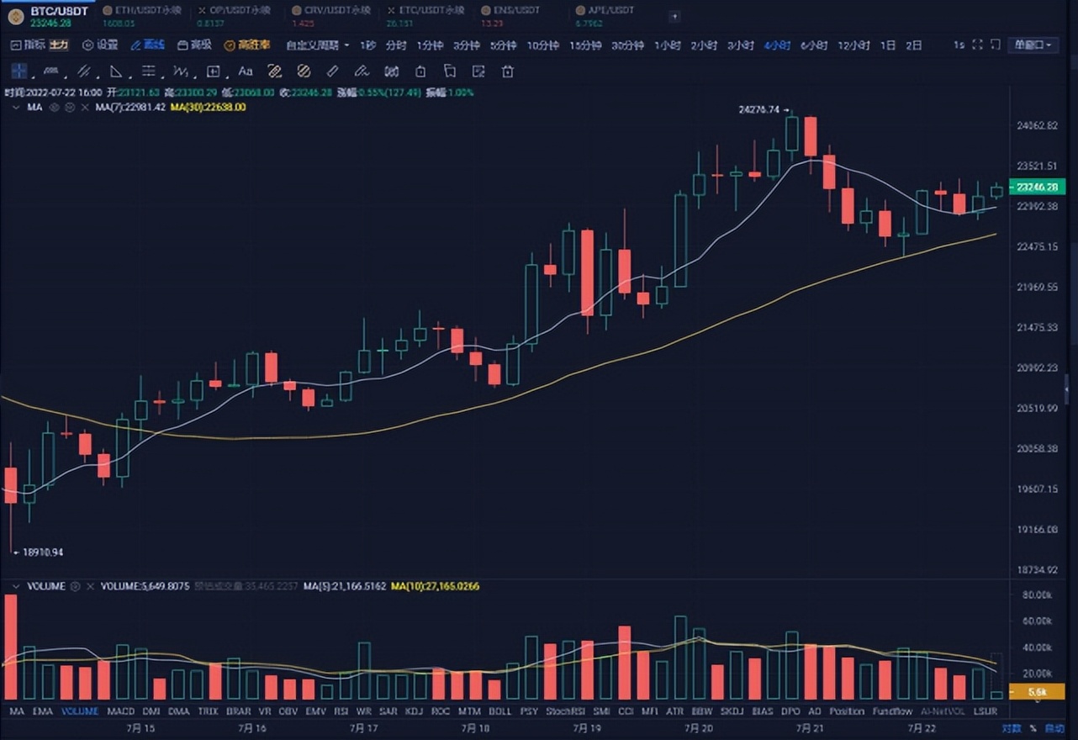The height and width of the screenshot is (740, 1078).
Task: Click the lock drawings icon
Action: [x=420, y=71]
